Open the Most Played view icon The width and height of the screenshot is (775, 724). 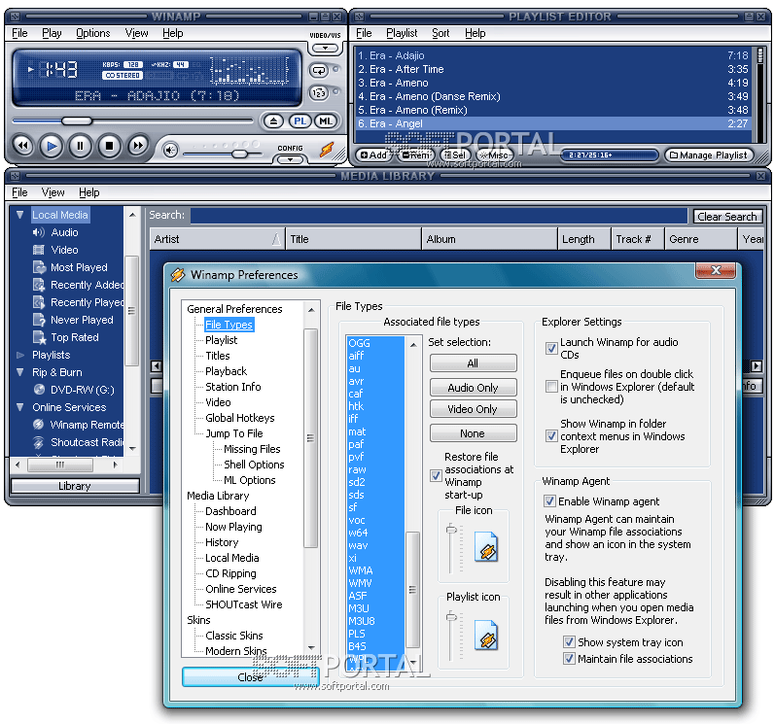click(39, 267)
